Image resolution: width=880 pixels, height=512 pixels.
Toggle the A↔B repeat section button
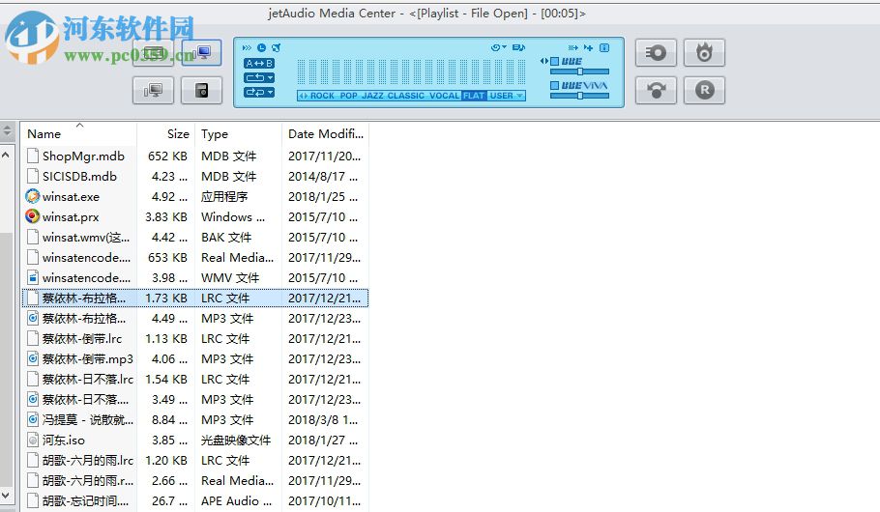tap(259, 64)
